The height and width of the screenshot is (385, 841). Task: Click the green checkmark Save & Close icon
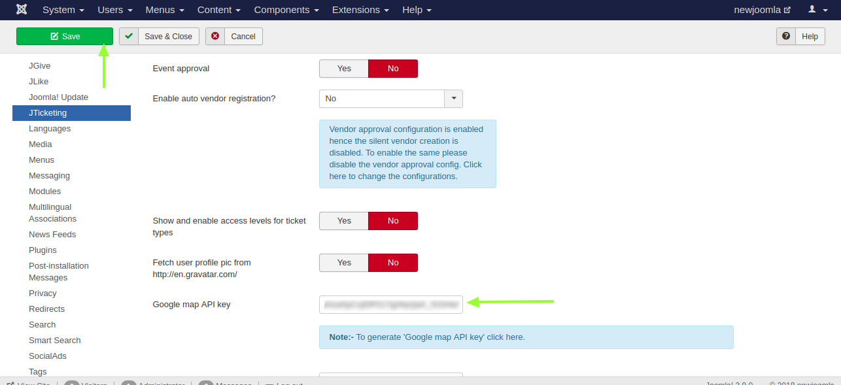tap(129, 37)
